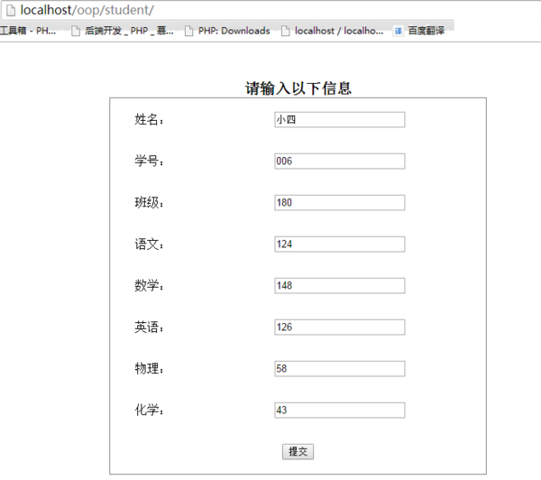The height and width of the screenshot is (480, 541).
Task: Click the 学号 input containing 006
Action: point(340,161)
